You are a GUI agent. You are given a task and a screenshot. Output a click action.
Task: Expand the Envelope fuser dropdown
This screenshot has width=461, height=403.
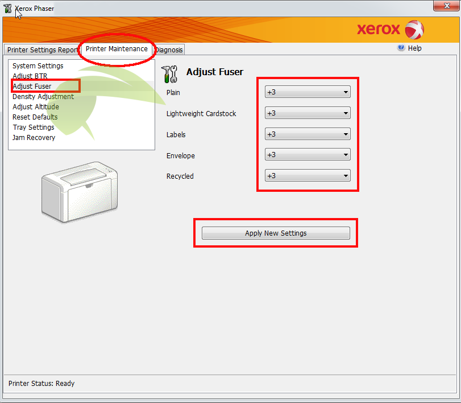pyautogui.click(x=308, y=155)
